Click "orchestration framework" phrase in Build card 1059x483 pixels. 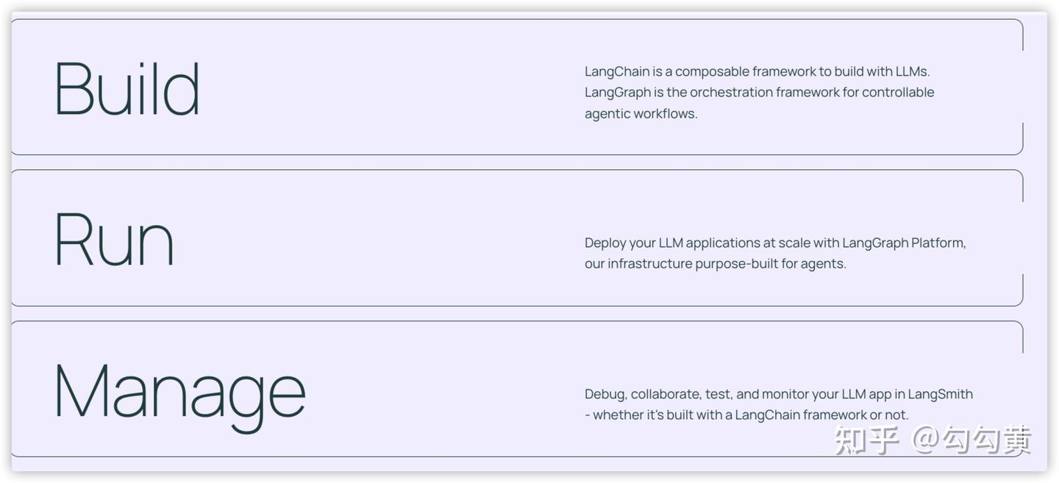pyautogui.click(x=764, y=93)
